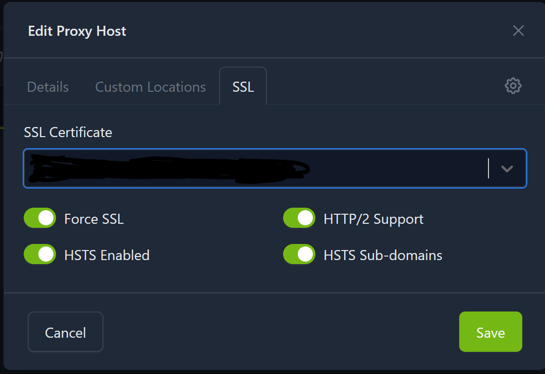Click the SSL Certificate field label
This screenshot has width=545, height=374.
point(68,133)
